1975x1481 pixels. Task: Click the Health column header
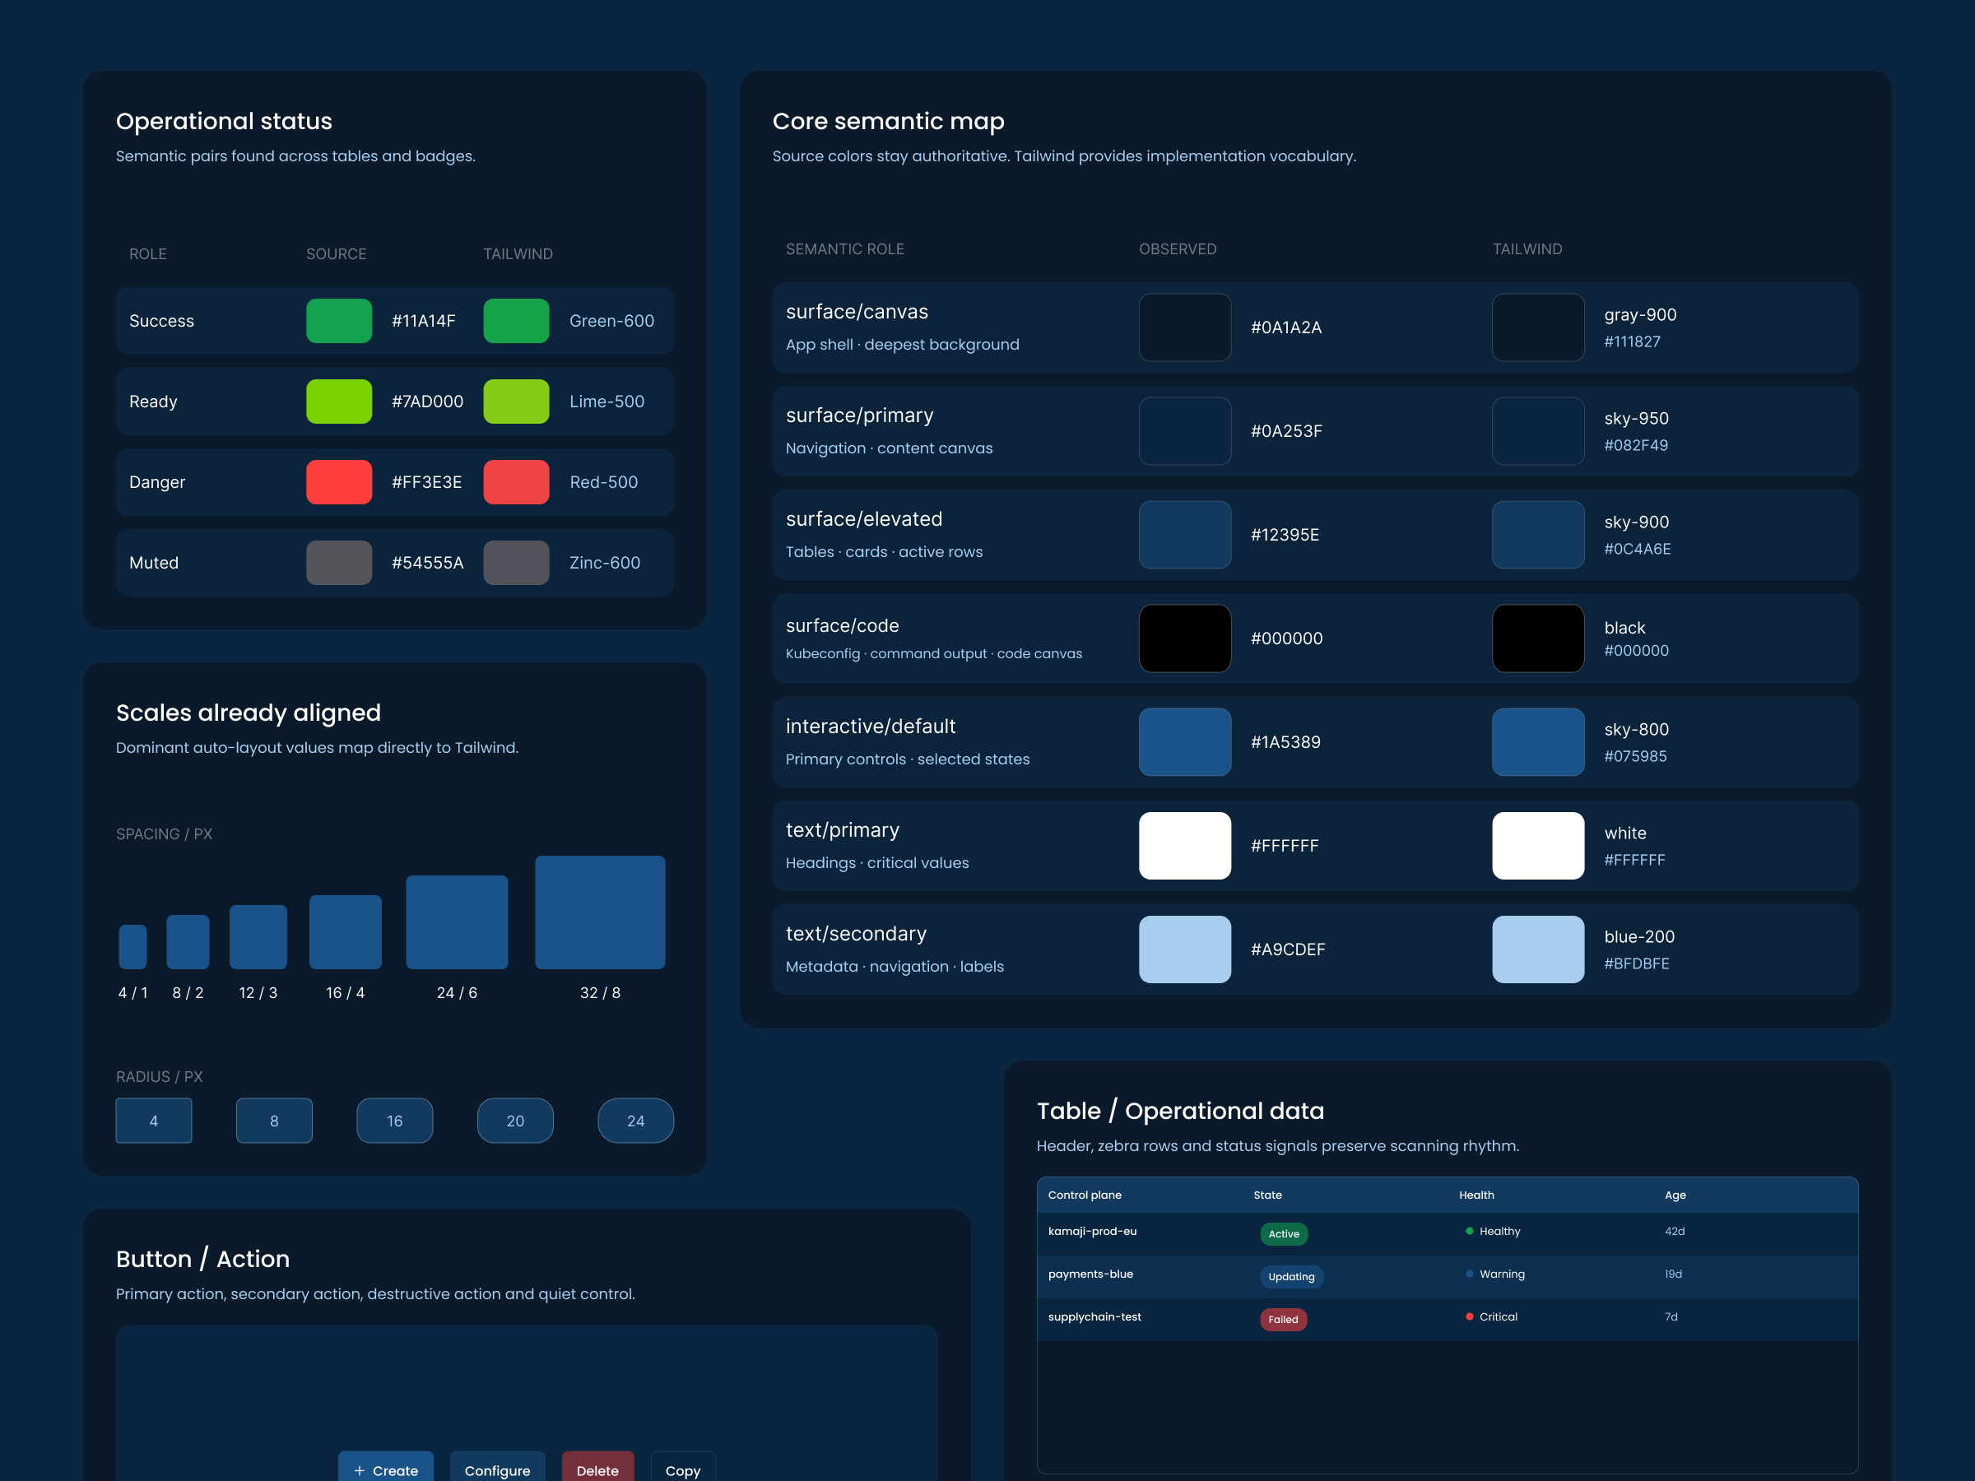click(x=1477, y=1195)
